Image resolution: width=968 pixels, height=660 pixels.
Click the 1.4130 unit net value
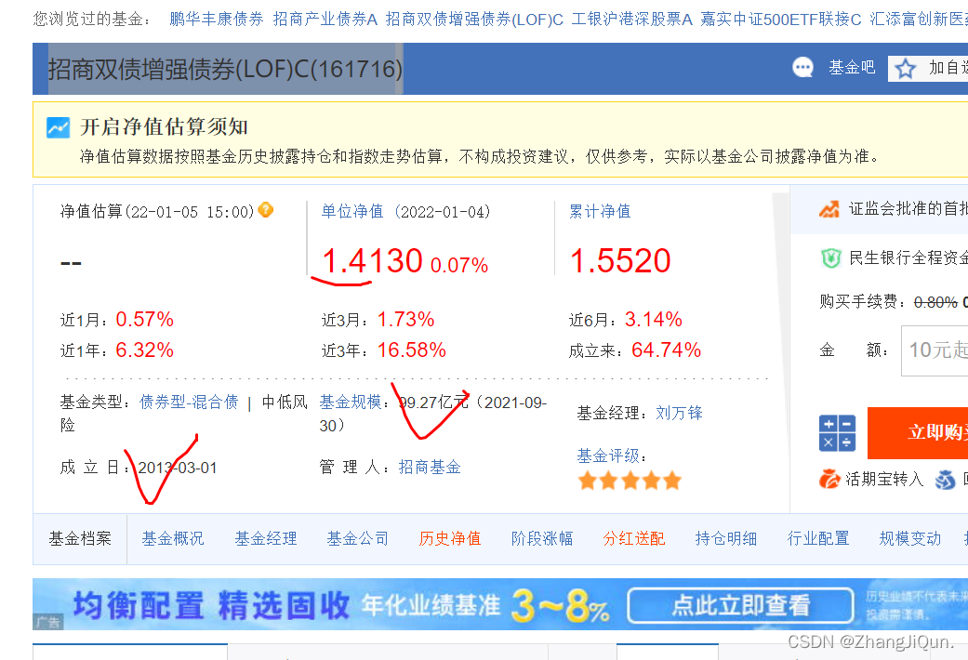point(372,260)
